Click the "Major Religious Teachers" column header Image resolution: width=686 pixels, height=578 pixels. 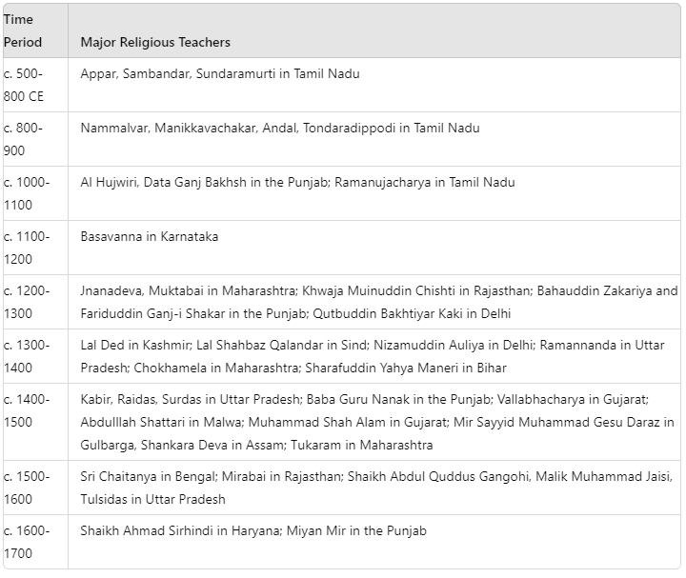point(155,42)
